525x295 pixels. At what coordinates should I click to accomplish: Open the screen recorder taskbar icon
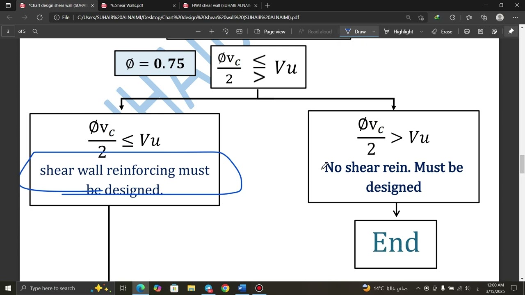pyautogui.click(x=259, y=288)
